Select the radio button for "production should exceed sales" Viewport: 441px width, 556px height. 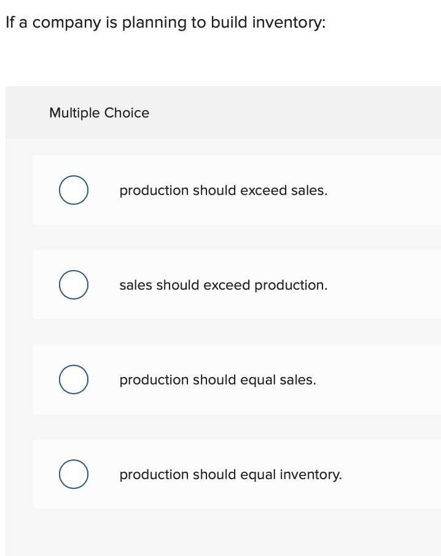(x=73, y=190)
